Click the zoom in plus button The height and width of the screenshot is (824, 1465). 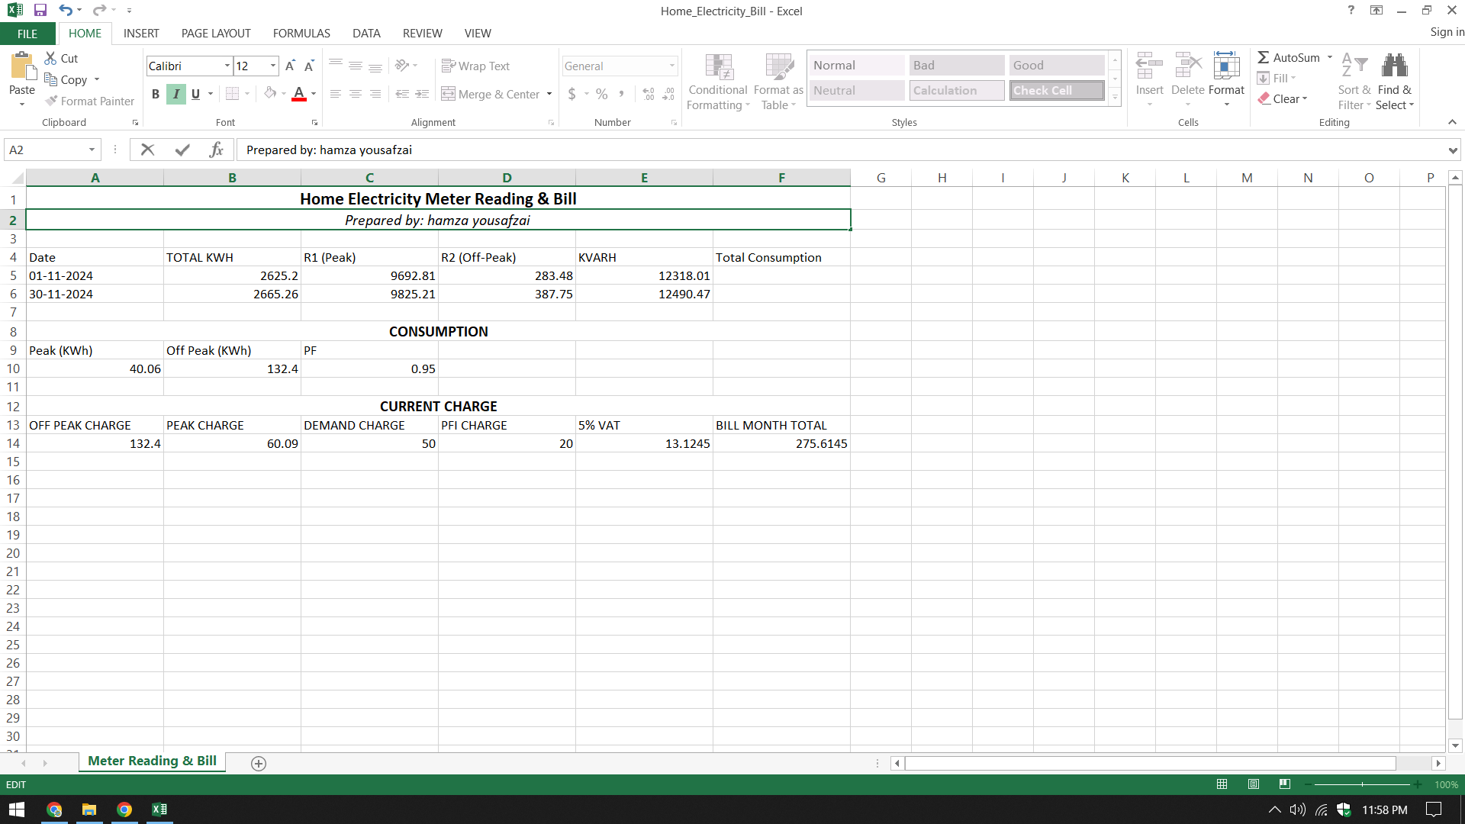point(1417,784)
